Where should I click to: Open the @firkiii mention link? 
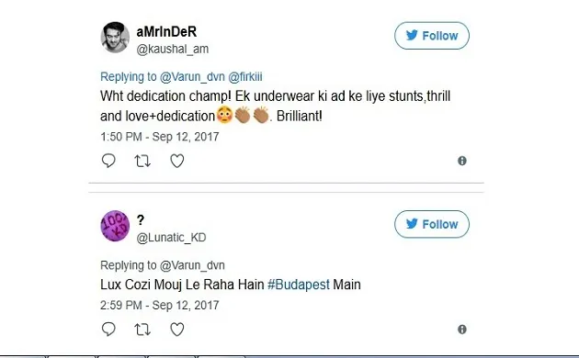coord(245,77)
